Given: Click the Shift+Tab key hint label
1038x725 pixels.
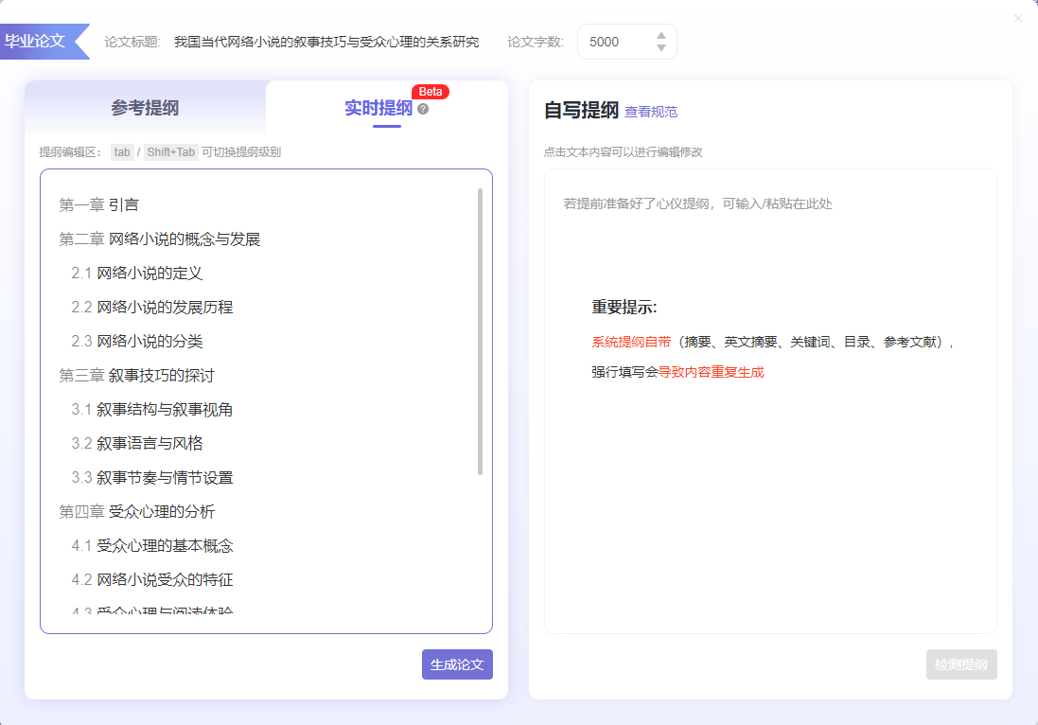Looking at the screenshot, I should pyautogui.click(x=171, y=152).
